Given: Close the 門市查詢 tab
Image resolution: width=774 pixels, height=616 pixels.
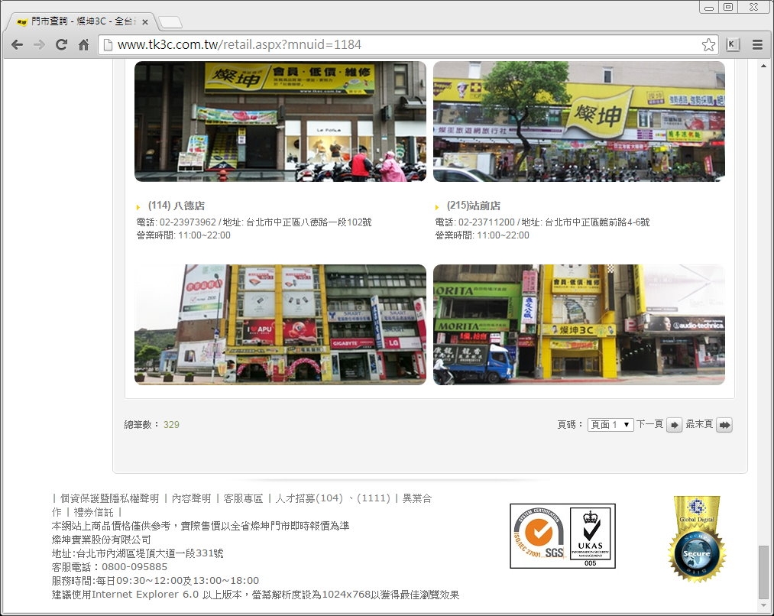Looking at the screenshot, I should coord(144,21).
